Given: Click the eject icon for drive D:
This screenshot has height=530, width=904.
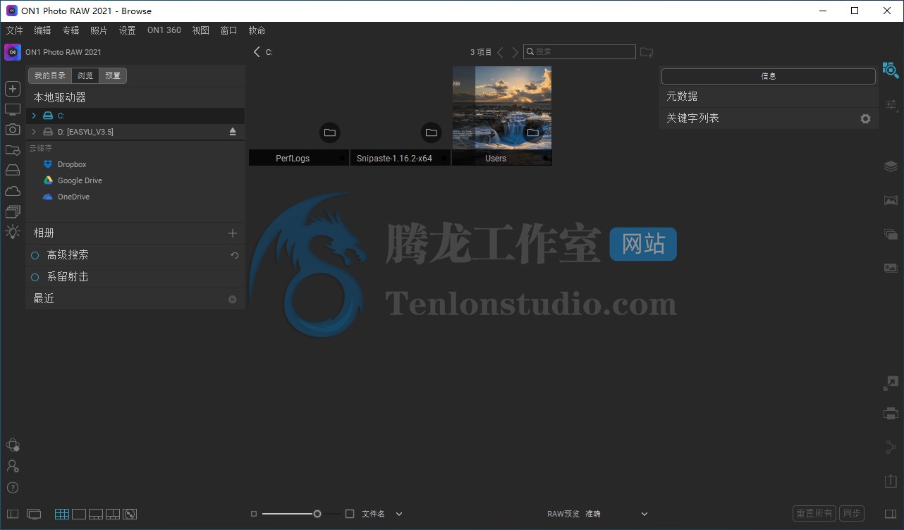Looking at the screenshot, I should [x=233, y=132].
